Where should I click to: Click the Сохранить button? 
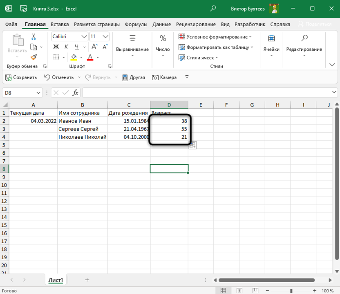coord(21,77)
